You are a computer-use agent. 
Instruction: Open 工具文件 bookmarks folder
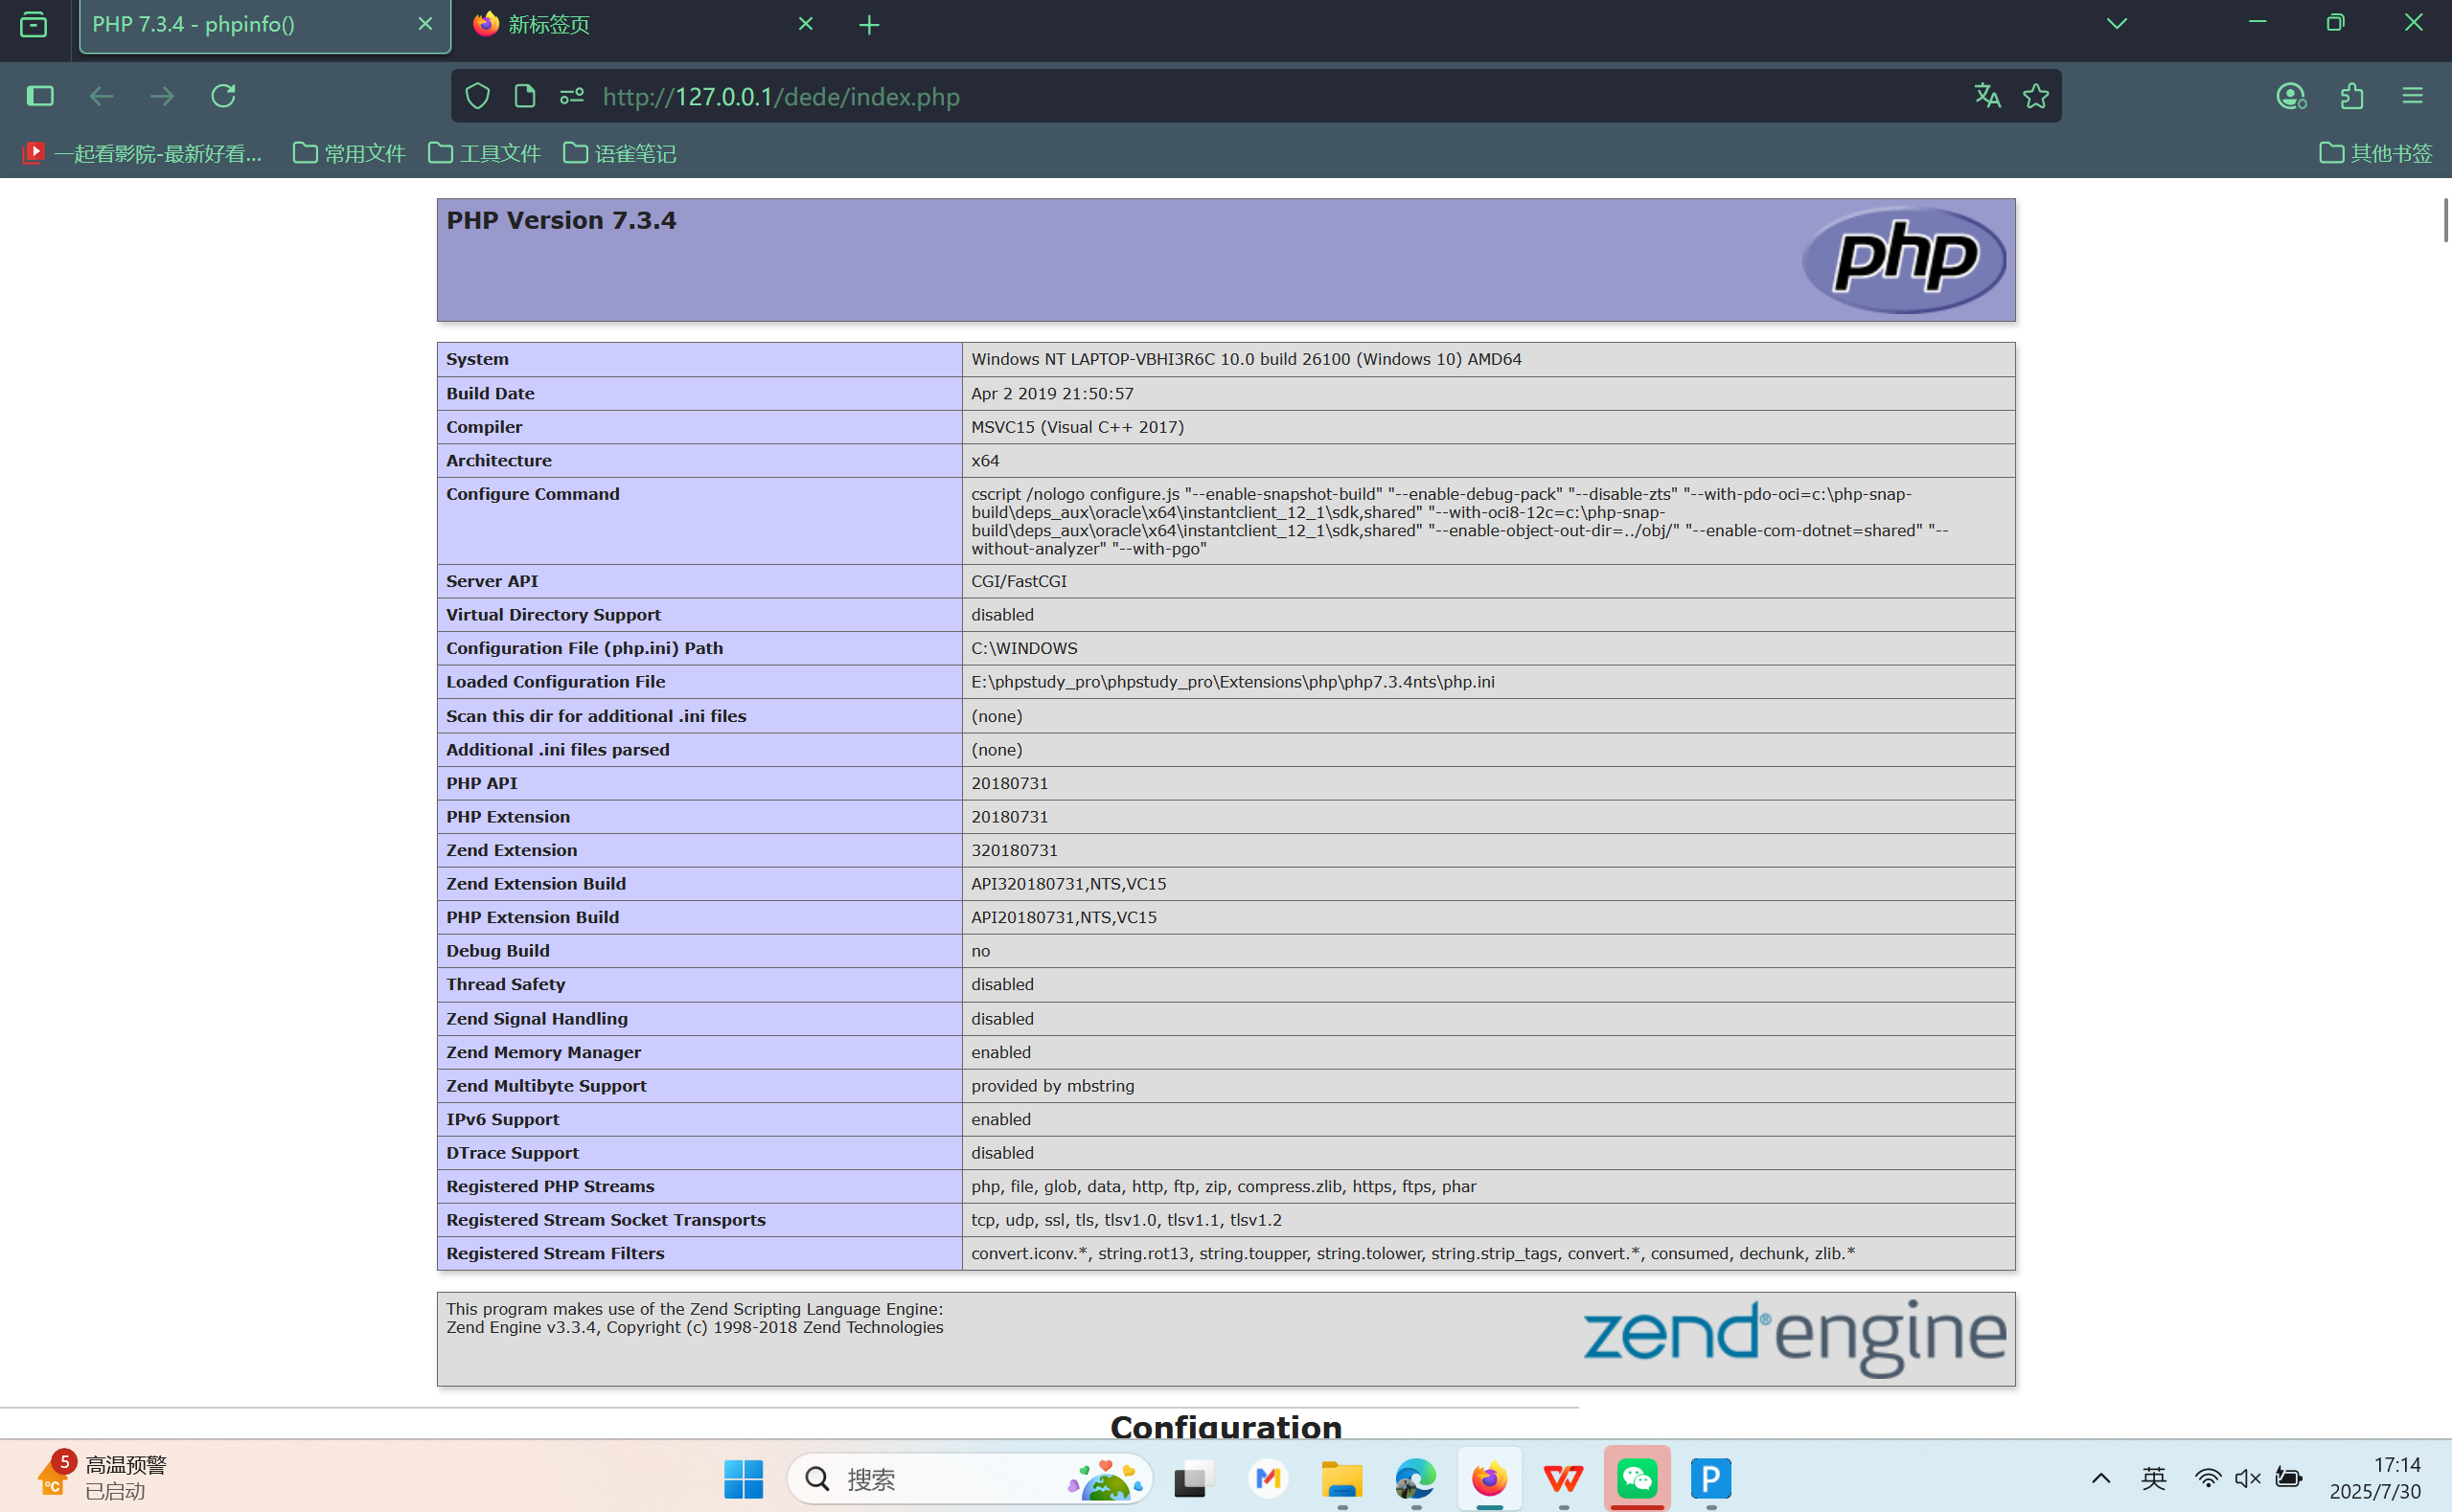click(x=484, y=153)
